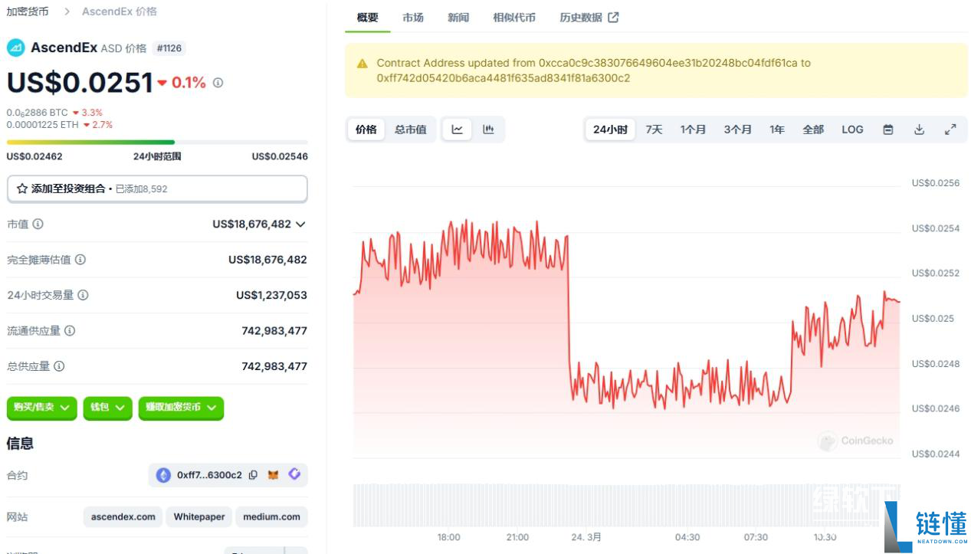Click the MetaMask fox icon
Image resolution: width=971 pixels, height=554 pixels.
click(x=274, y=475)
